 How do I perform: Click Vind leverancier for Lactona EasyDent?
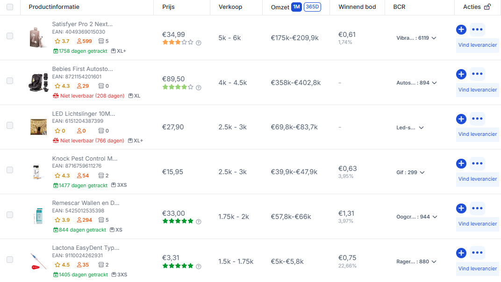tap(477, 268)
